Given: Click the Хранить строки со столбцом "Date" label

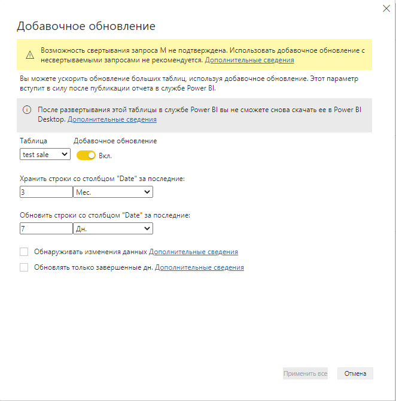Looking at the screenshot, I should [102, 179].
